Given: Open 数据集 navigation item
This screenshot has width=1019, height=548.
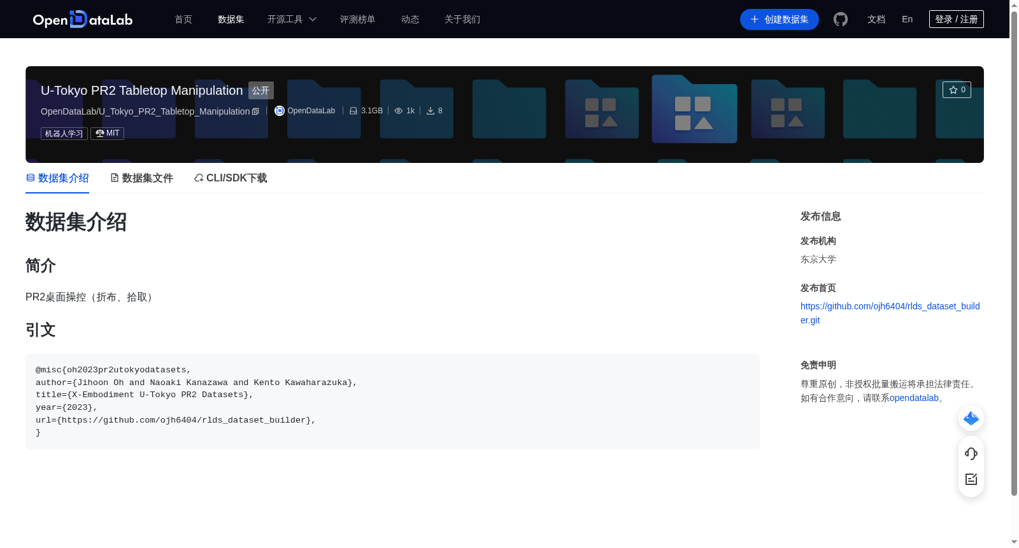Looking at the screenshot, I should (x=231, y=20).
